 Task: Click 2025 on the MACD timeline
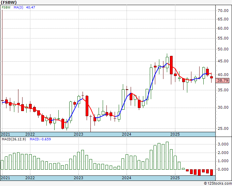175,178
